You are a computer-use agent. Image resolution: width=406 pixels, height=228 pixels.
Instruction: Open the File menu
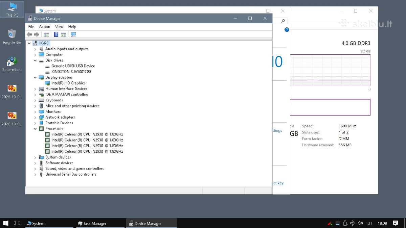click(31, 27)
